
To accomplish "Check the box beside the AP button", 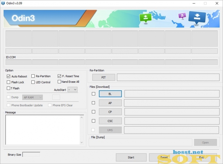I will tap(93, 103).
